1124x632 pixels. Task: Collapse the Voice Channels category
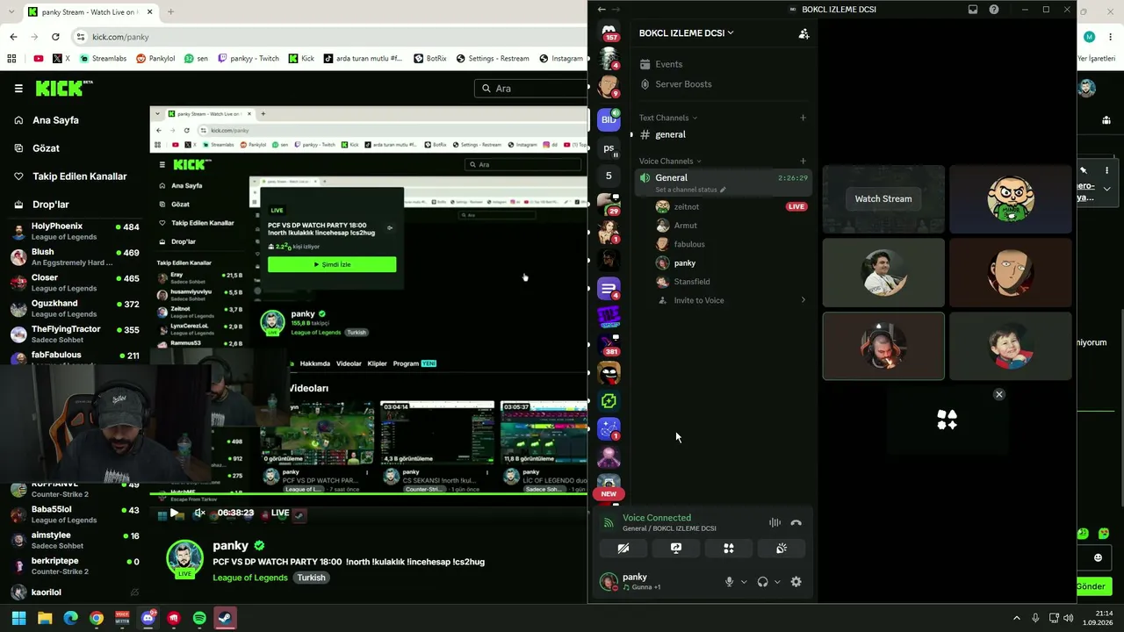[671, 162]
